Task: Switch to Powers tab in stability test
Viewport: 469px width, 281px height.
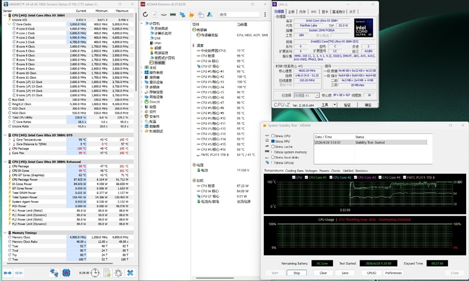Action: (324, 171)
